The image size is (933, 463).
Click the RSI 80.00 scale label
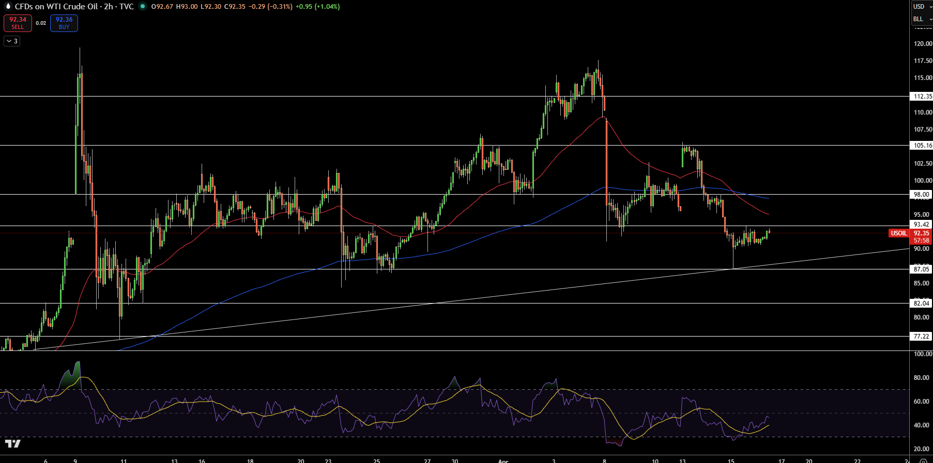pyautogui.click(x=923, y=378)
